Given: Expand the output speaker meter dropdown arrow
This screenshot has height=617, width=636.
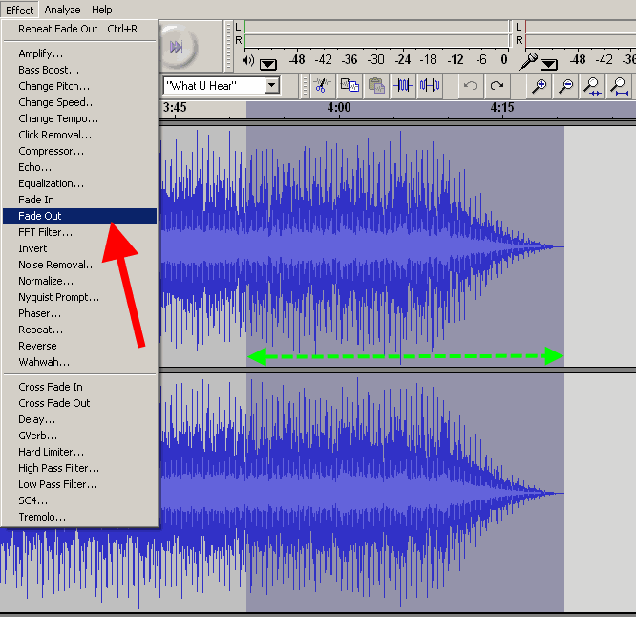Looking at the screenshot, I should click(x=267, y=64).
